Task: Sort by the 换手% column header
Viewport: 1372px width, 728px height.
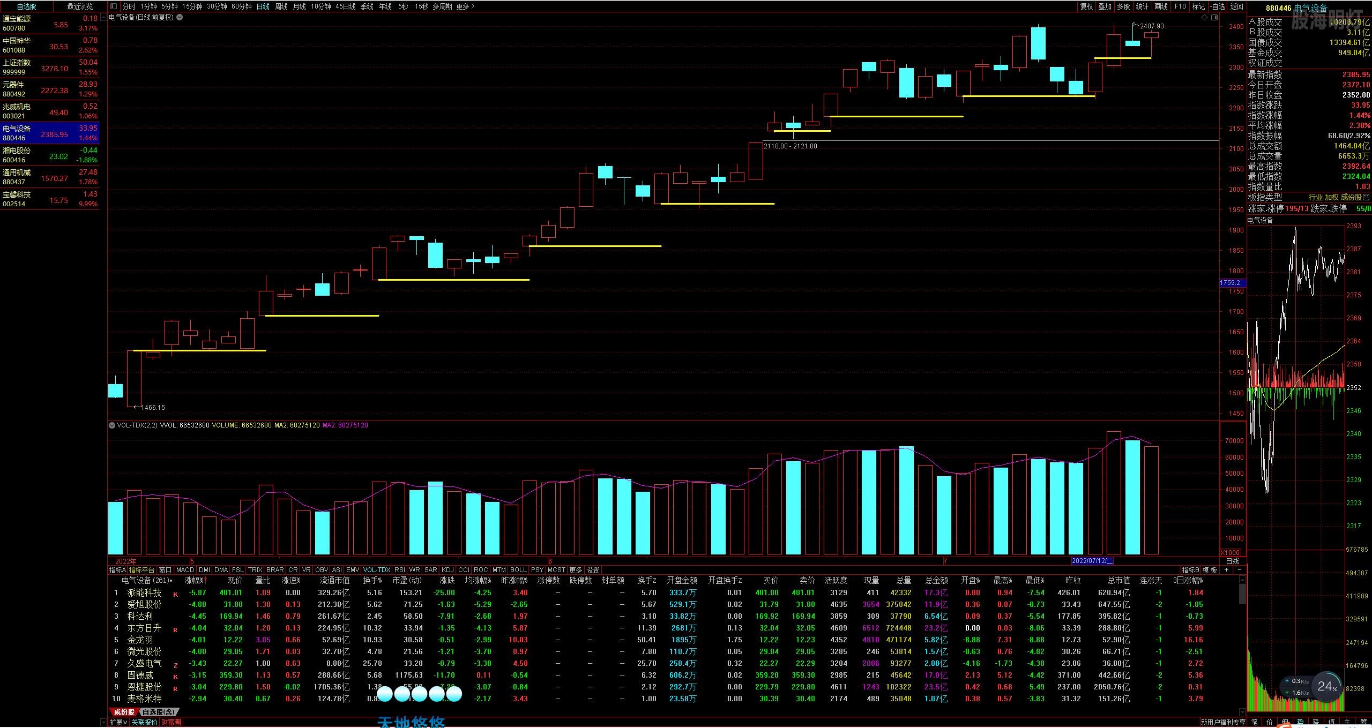Action: coord(372,581)
